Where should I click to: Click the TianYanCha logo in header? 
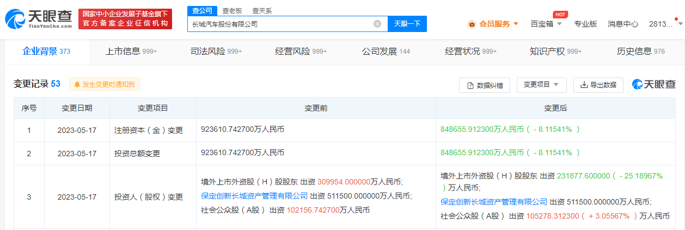tap(38, 18)
